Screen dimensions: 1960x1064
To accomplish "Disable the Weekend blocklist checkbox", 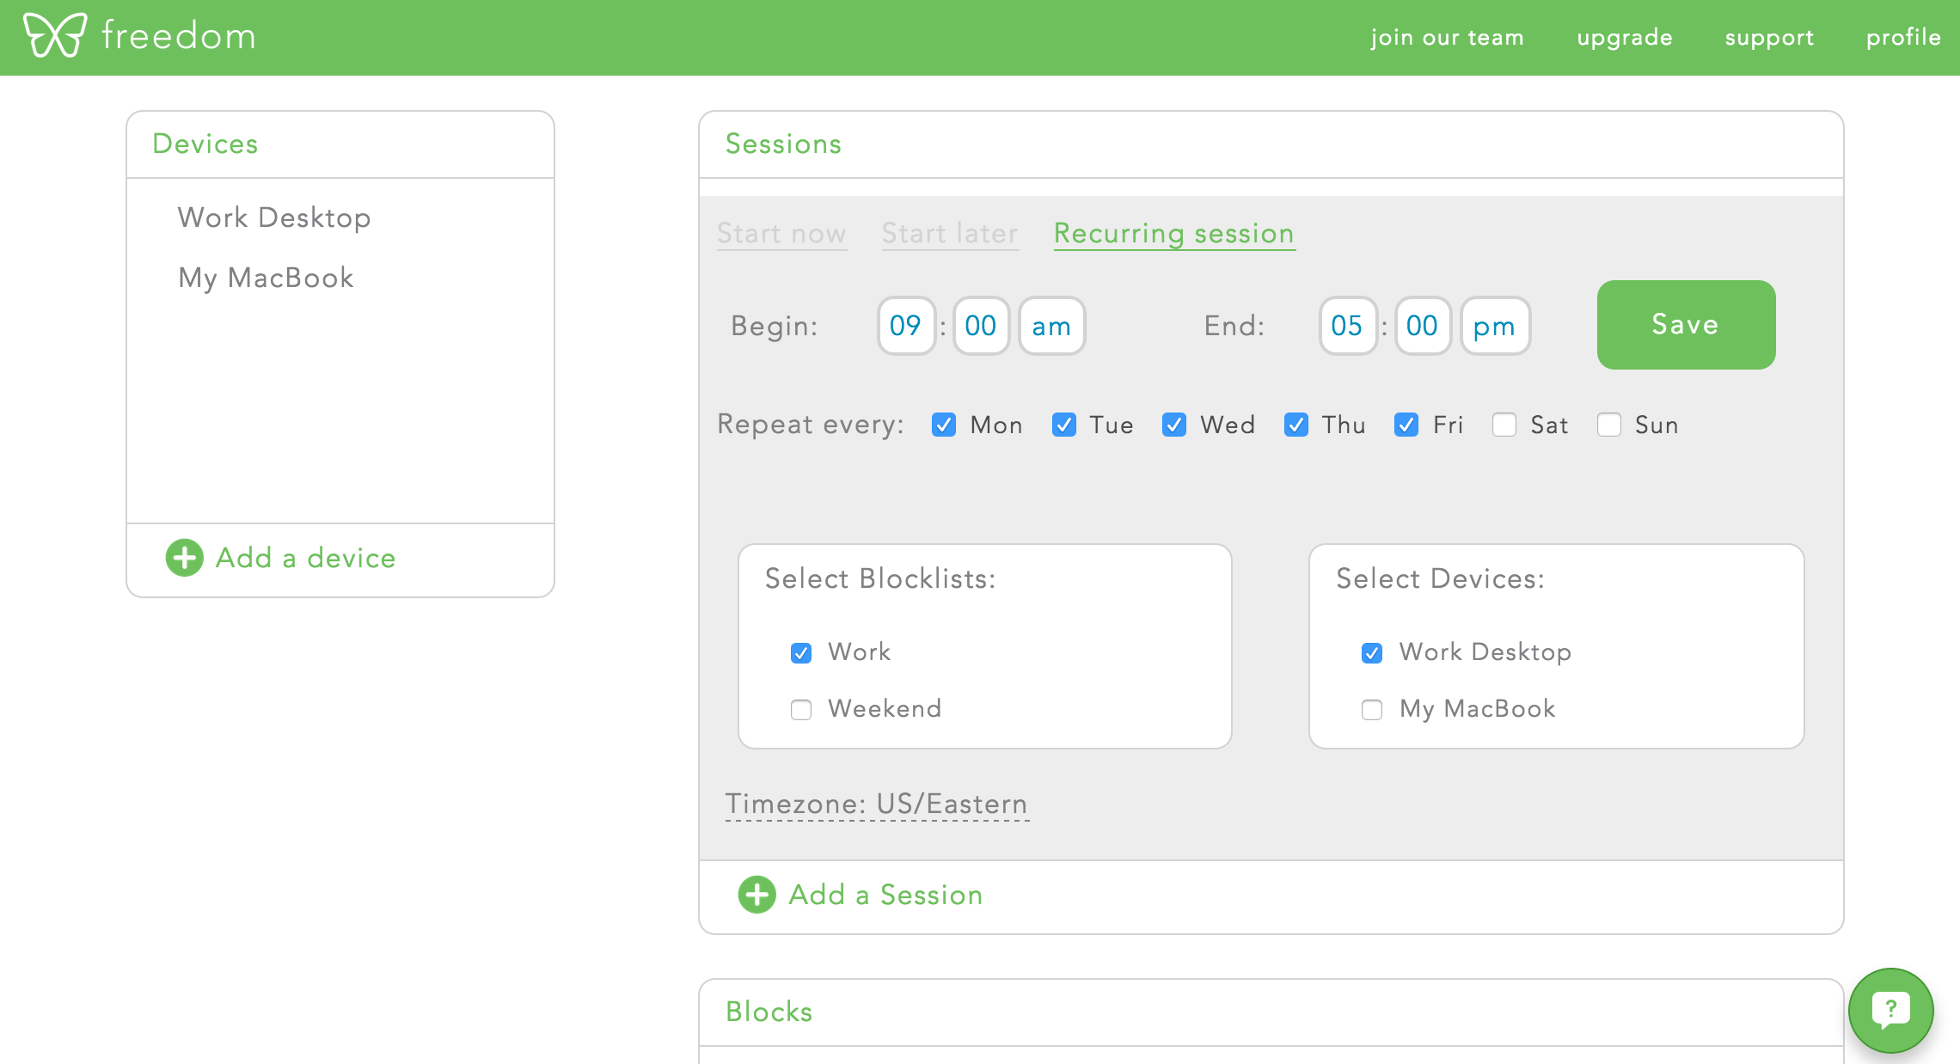I will pos(800,707).
